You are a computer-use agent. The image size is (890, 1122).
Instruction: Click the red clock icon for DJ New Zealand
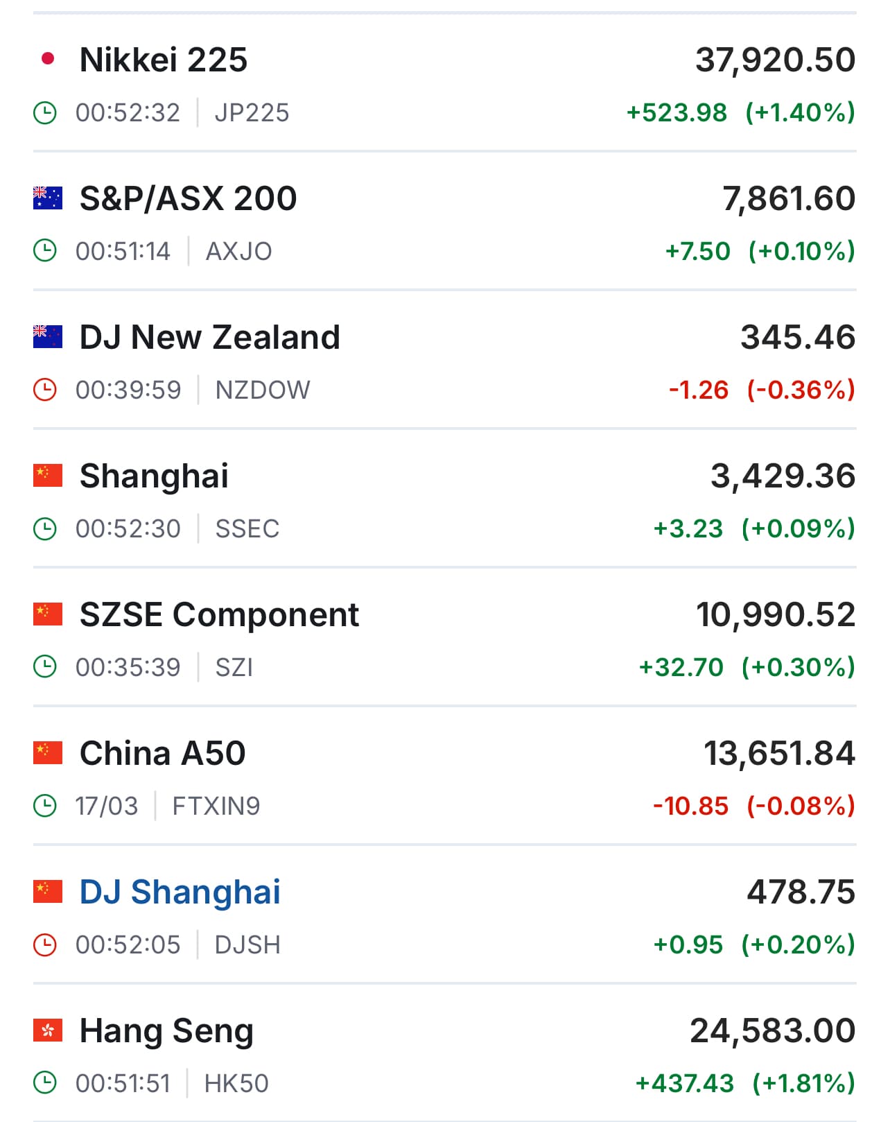[x=45, y=390]
